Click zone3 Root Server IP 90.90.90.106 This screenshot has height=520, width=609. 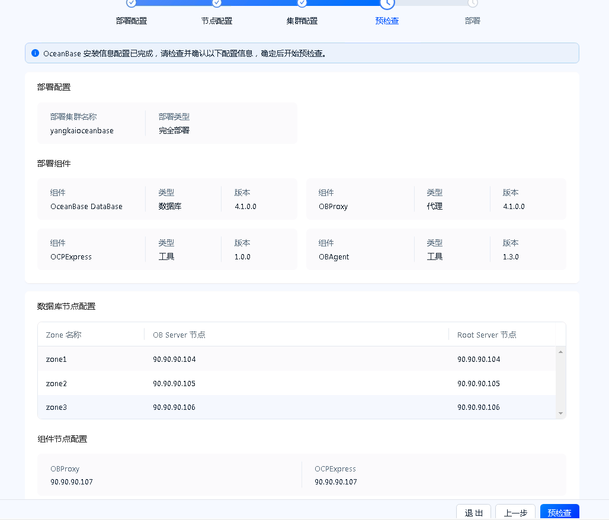point(479,407)
